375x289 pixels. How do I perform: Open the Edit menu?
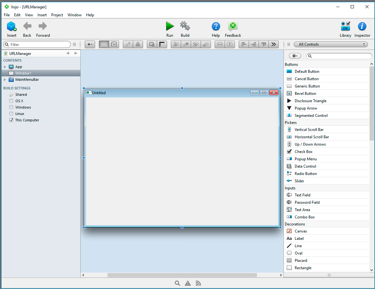click(x=17, y=15)
